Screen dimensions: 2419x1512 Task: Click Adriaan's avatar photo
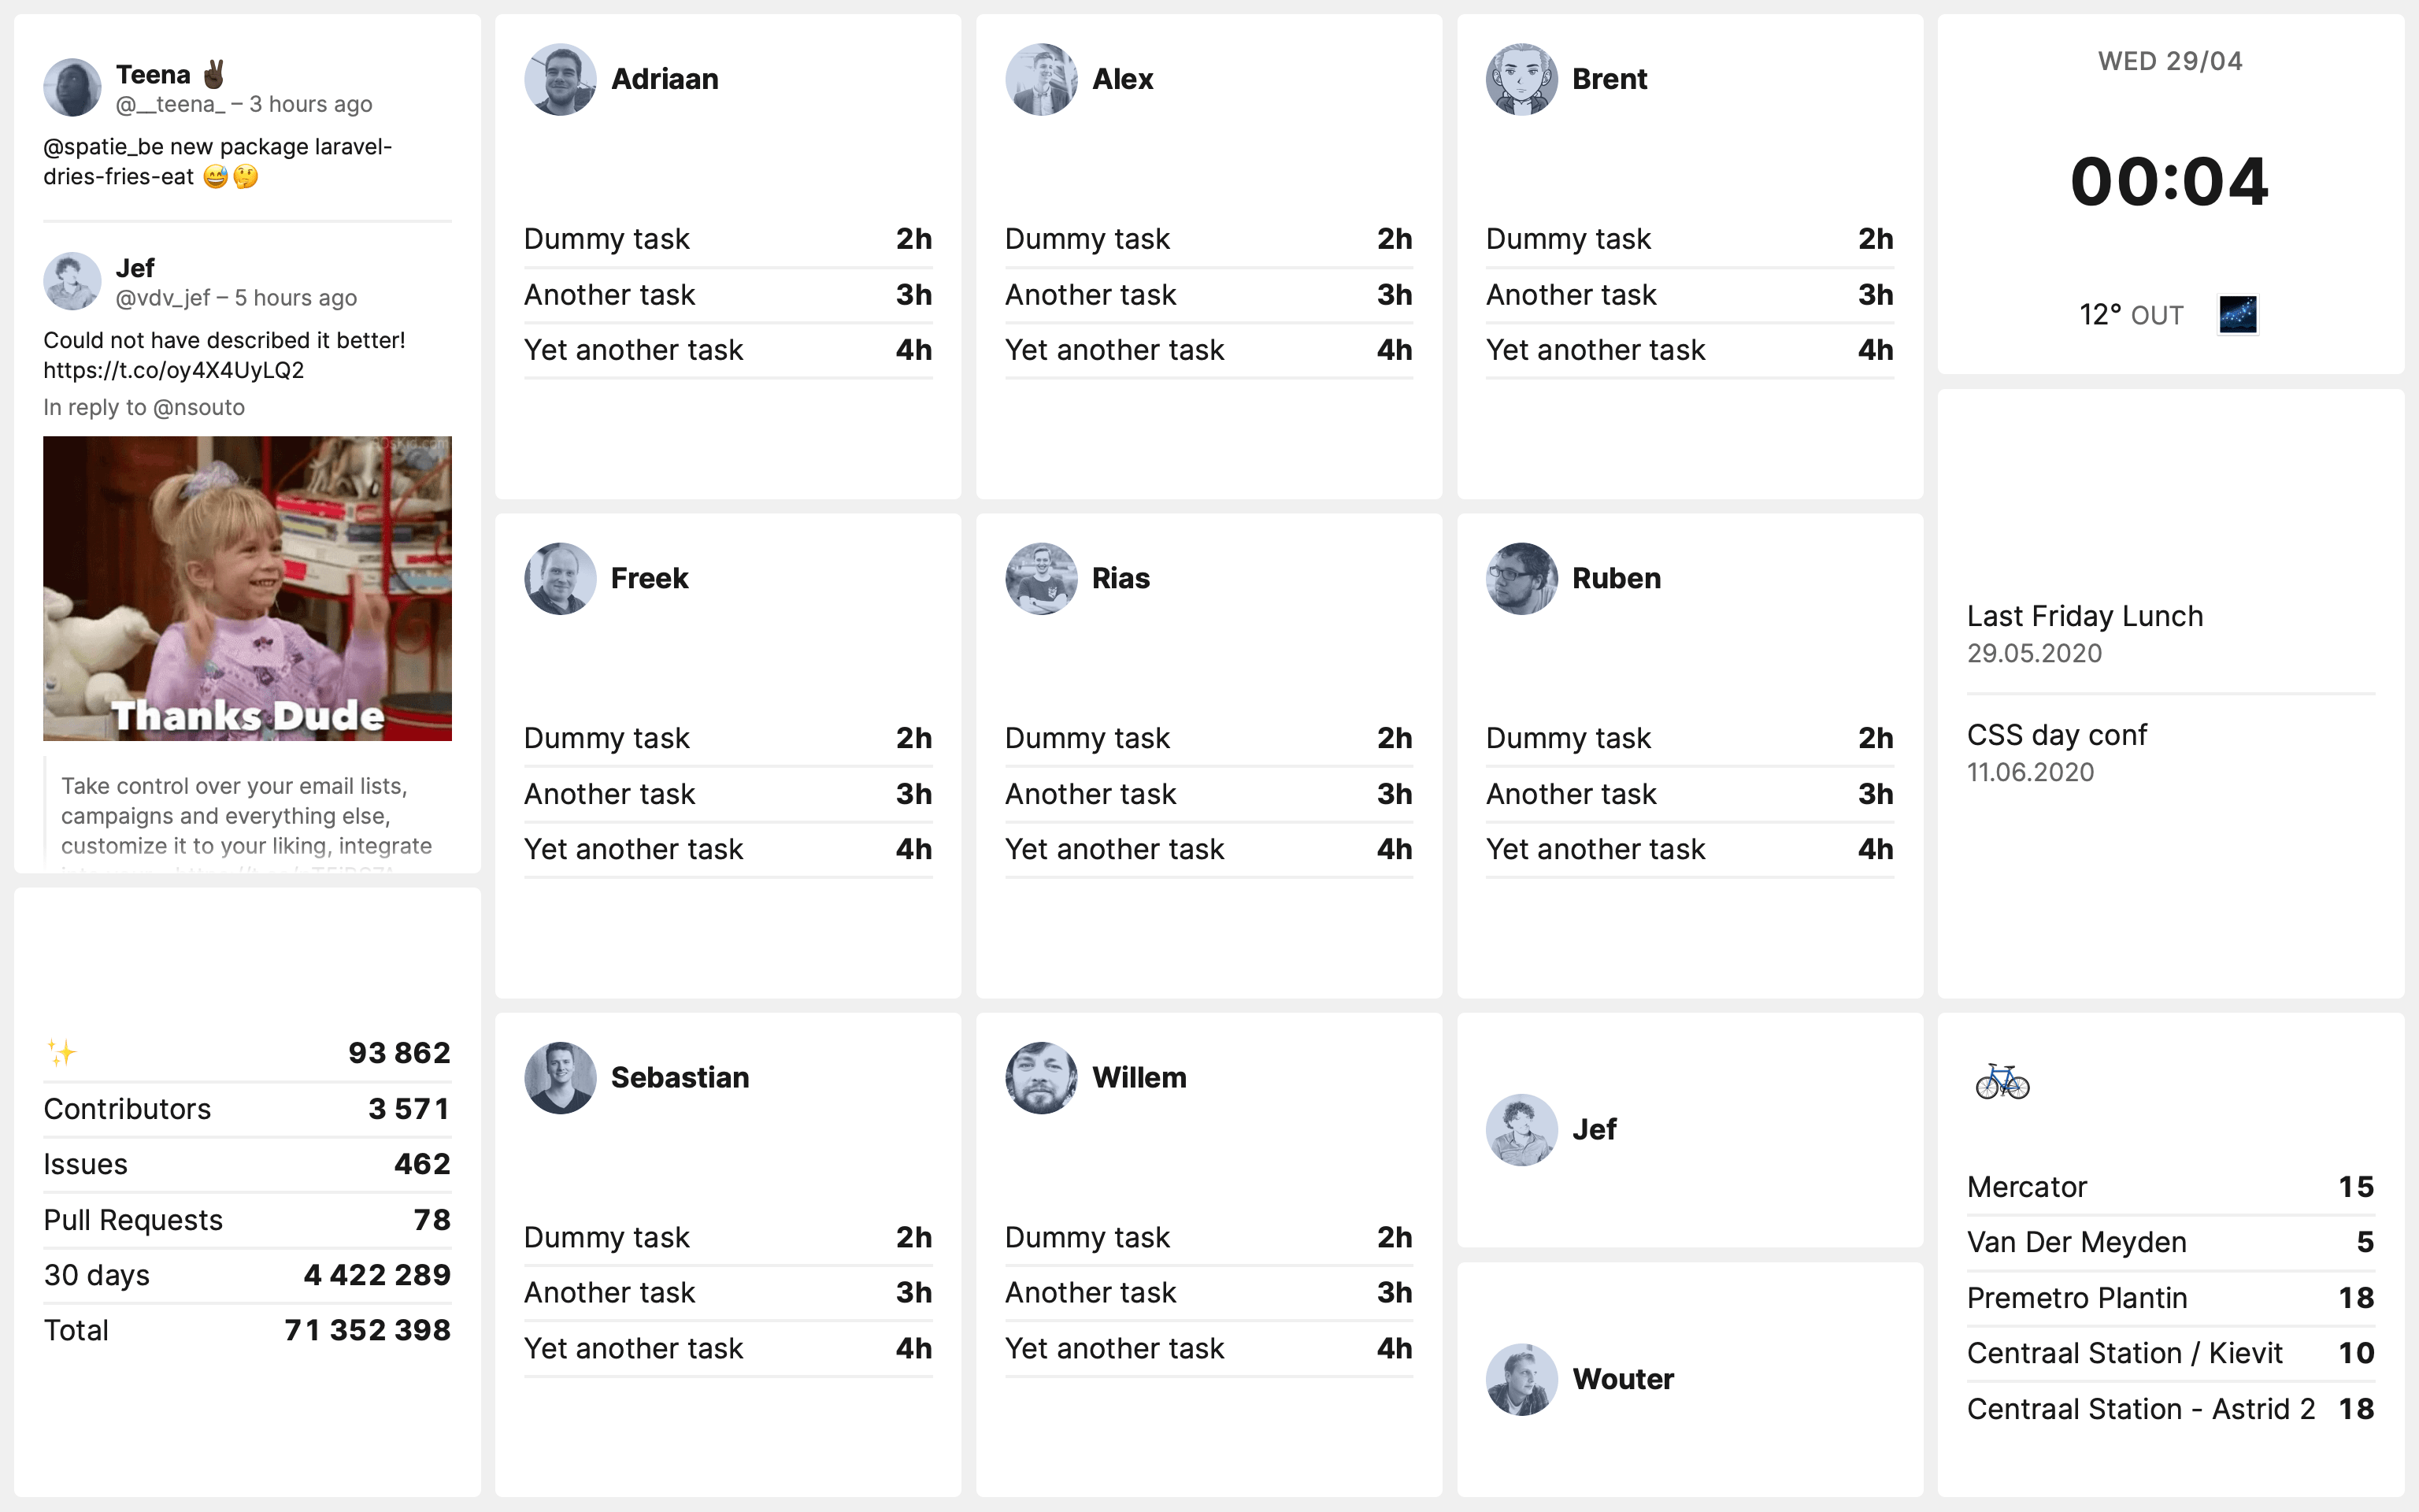pyautogui.click(x=560, y=79)
